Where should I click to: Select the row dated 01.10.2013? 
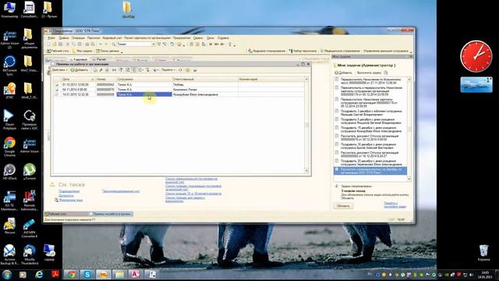pos(179,84)
